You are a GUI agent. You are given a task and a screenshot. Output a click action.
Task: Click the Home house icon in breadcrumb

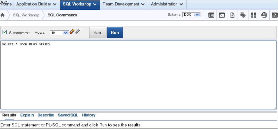(3, 15)
